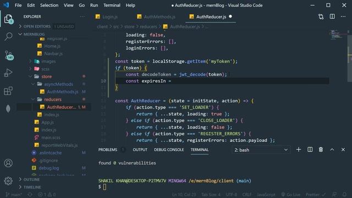Click Prettier status bar item

[315, 195]
